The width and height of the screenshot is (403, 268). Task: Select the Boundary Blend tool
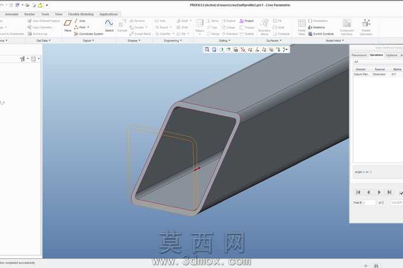(264, 27)
